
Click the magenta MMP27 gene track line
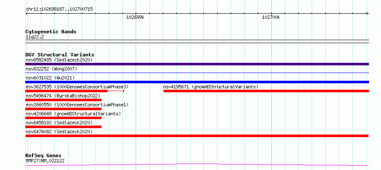197,165
